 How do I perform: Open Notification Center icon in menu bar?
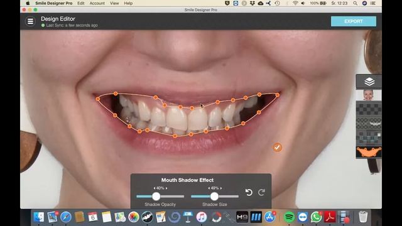coord(372,3)
